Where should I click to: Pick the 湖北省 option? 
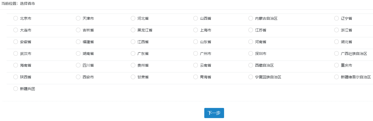(x=336, y=42)
